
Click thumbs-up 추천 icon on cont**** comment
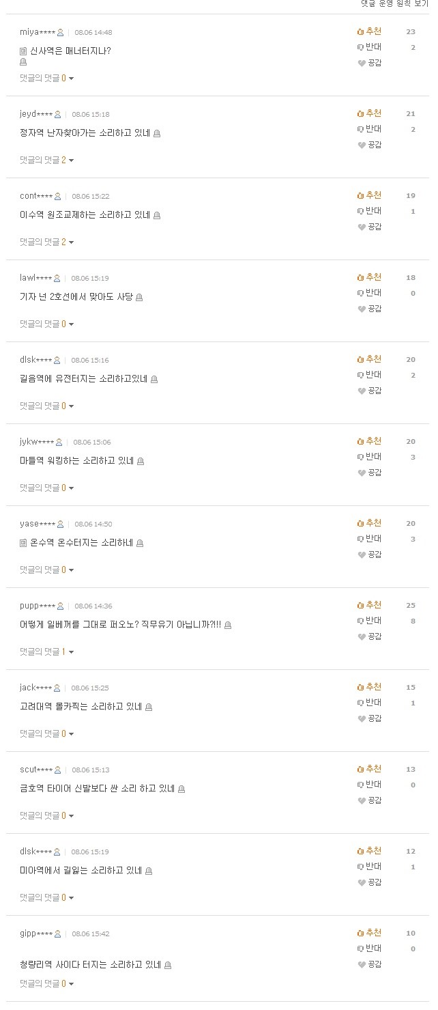(360, 195)
